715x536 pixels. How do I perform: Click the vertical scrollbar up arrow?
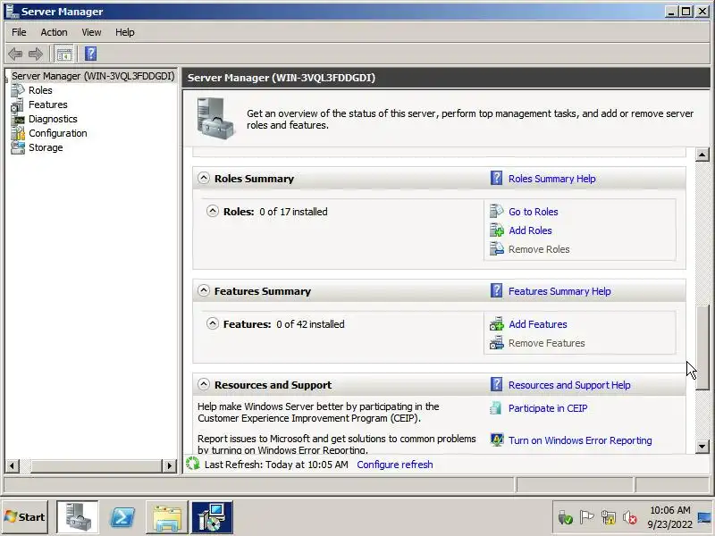click(702, 155)
